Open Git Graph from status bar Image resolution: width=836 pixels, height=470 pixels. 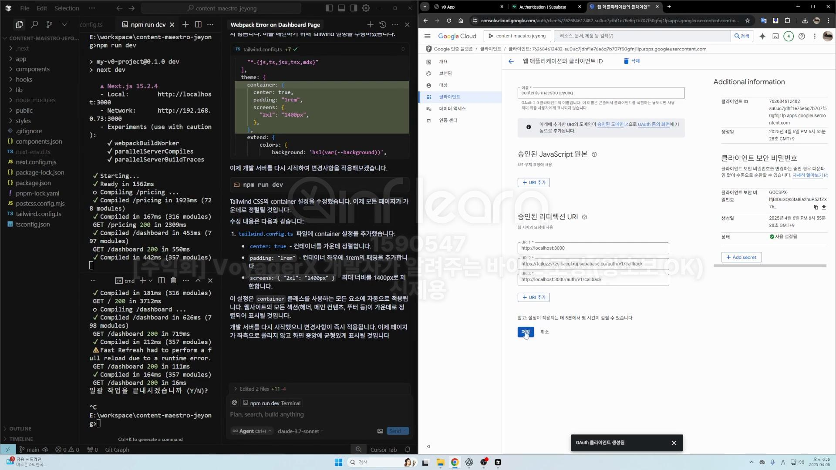point(117,450)
